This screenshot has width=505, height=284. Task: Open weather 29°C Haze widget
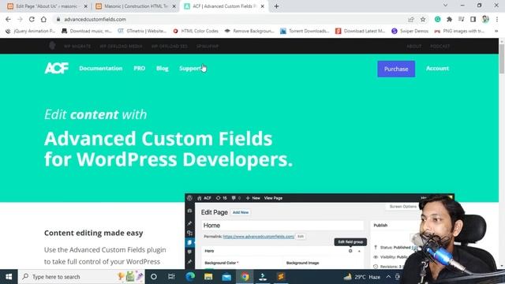pos(362,277)
